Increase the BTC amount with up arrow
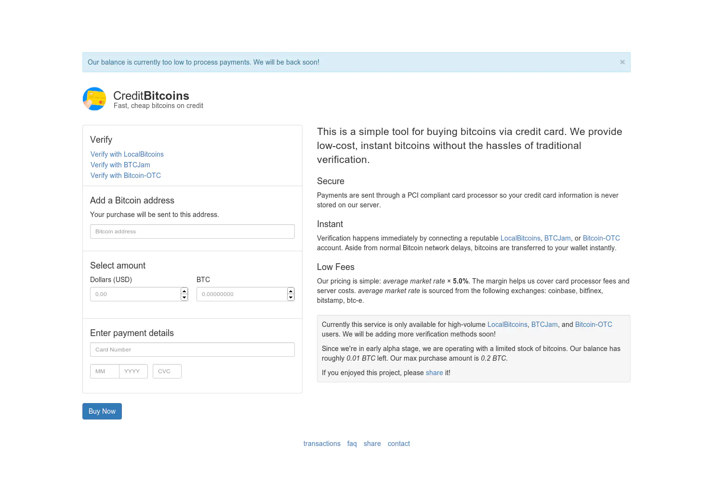The width and height of the screenshot is (713, 500). click(x=290, y=291)
